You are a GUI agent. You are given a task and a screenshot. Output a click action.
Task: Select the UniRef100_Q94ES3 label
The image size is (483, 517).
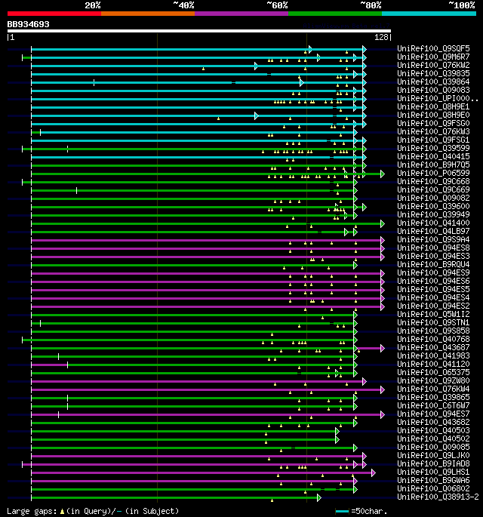tap(433, 256)
